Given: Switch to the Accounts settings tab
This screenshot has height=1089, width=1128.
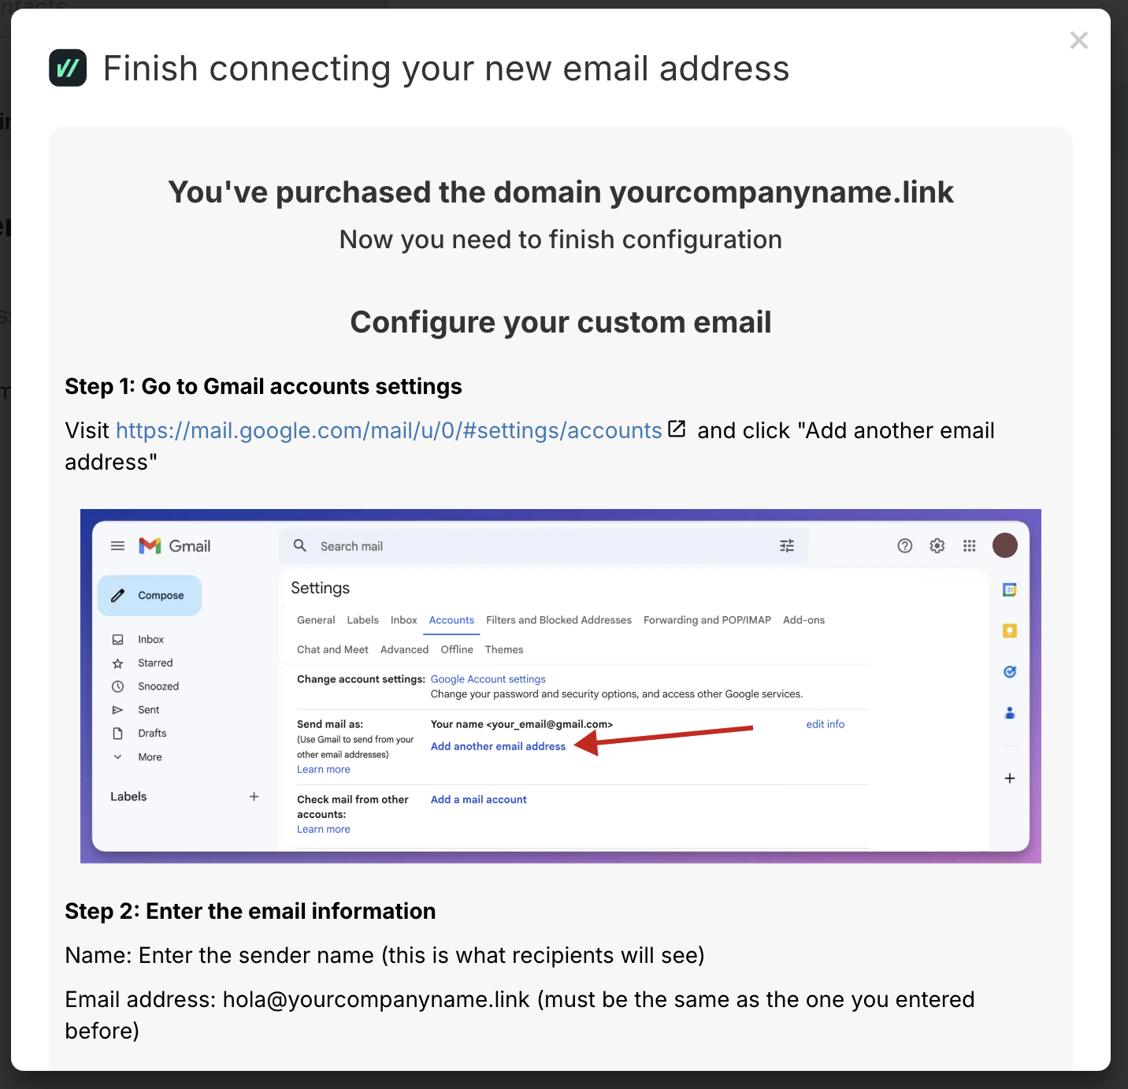Looking at the screenshot, I should tap(451, 620).
